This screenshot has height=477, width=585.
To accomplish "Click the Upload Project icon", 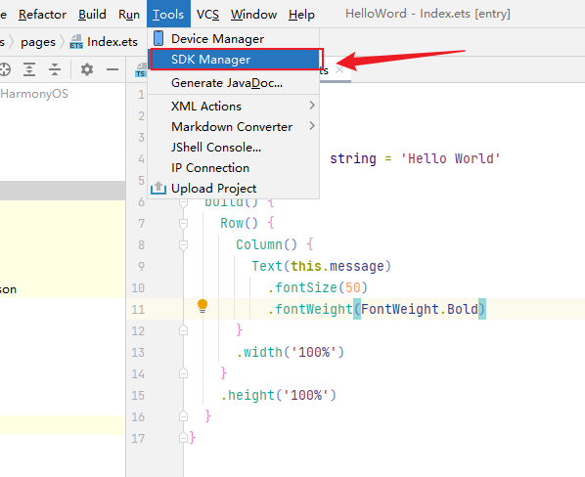I will point(158,189).
